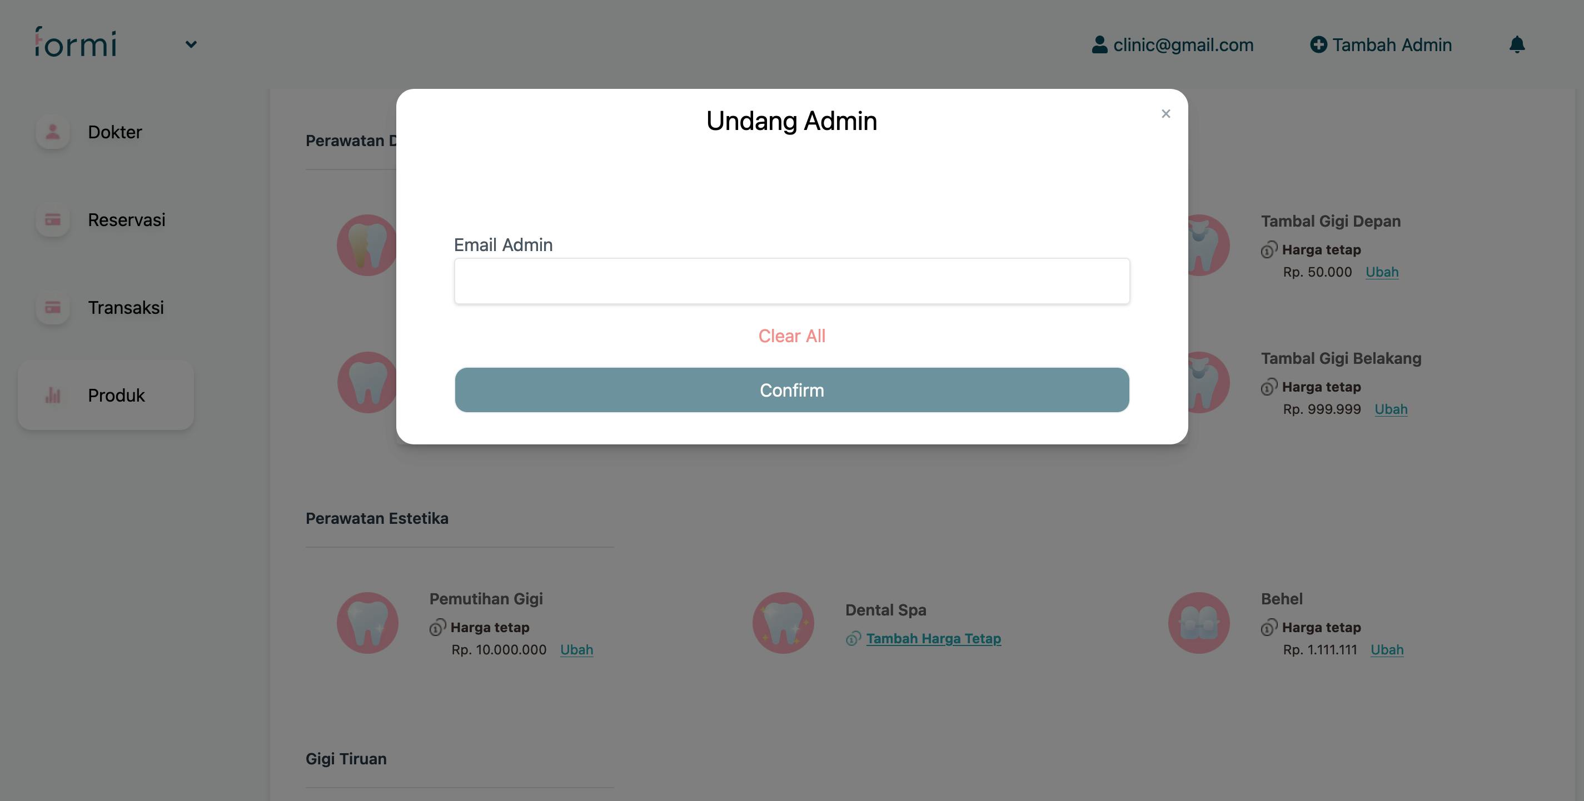Select the Dental Spa tooth icon

pos(783,623)
